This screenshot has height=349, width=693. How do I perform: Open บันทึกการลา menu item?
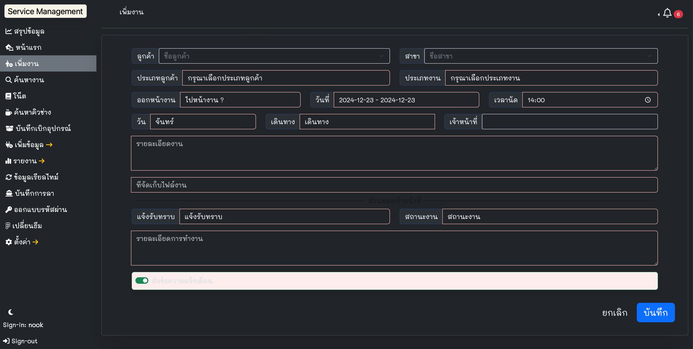tap(34, 194)
